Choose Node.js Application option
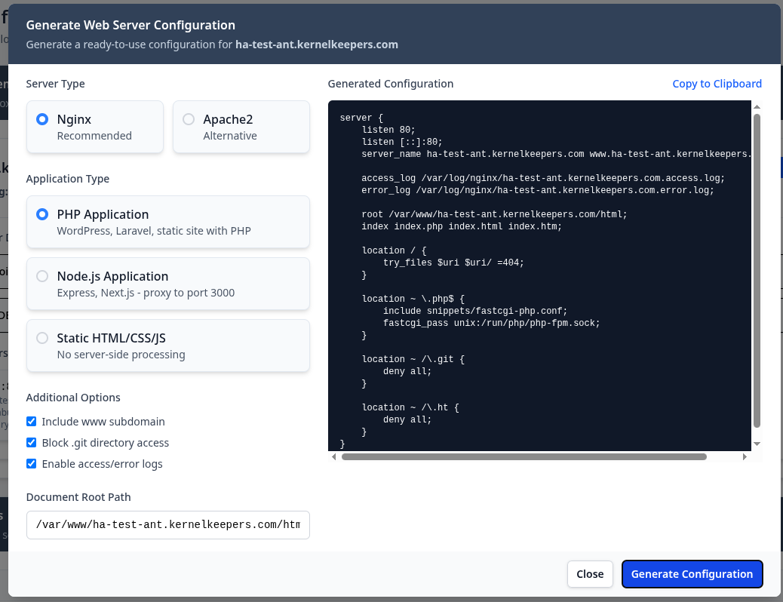The image size is (783, 602). pos(43,276)
